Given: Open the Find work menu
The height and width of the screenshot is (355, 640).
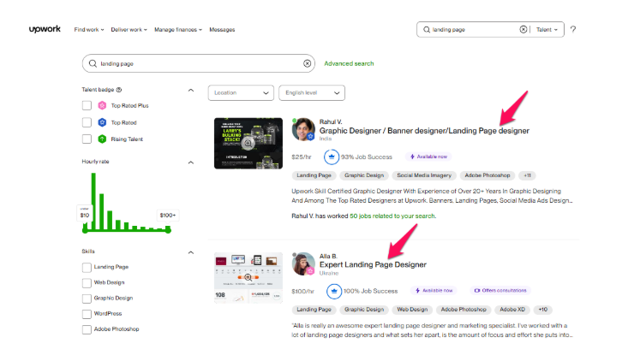Looking at the screenshot, I should click(x=89, y=29).
